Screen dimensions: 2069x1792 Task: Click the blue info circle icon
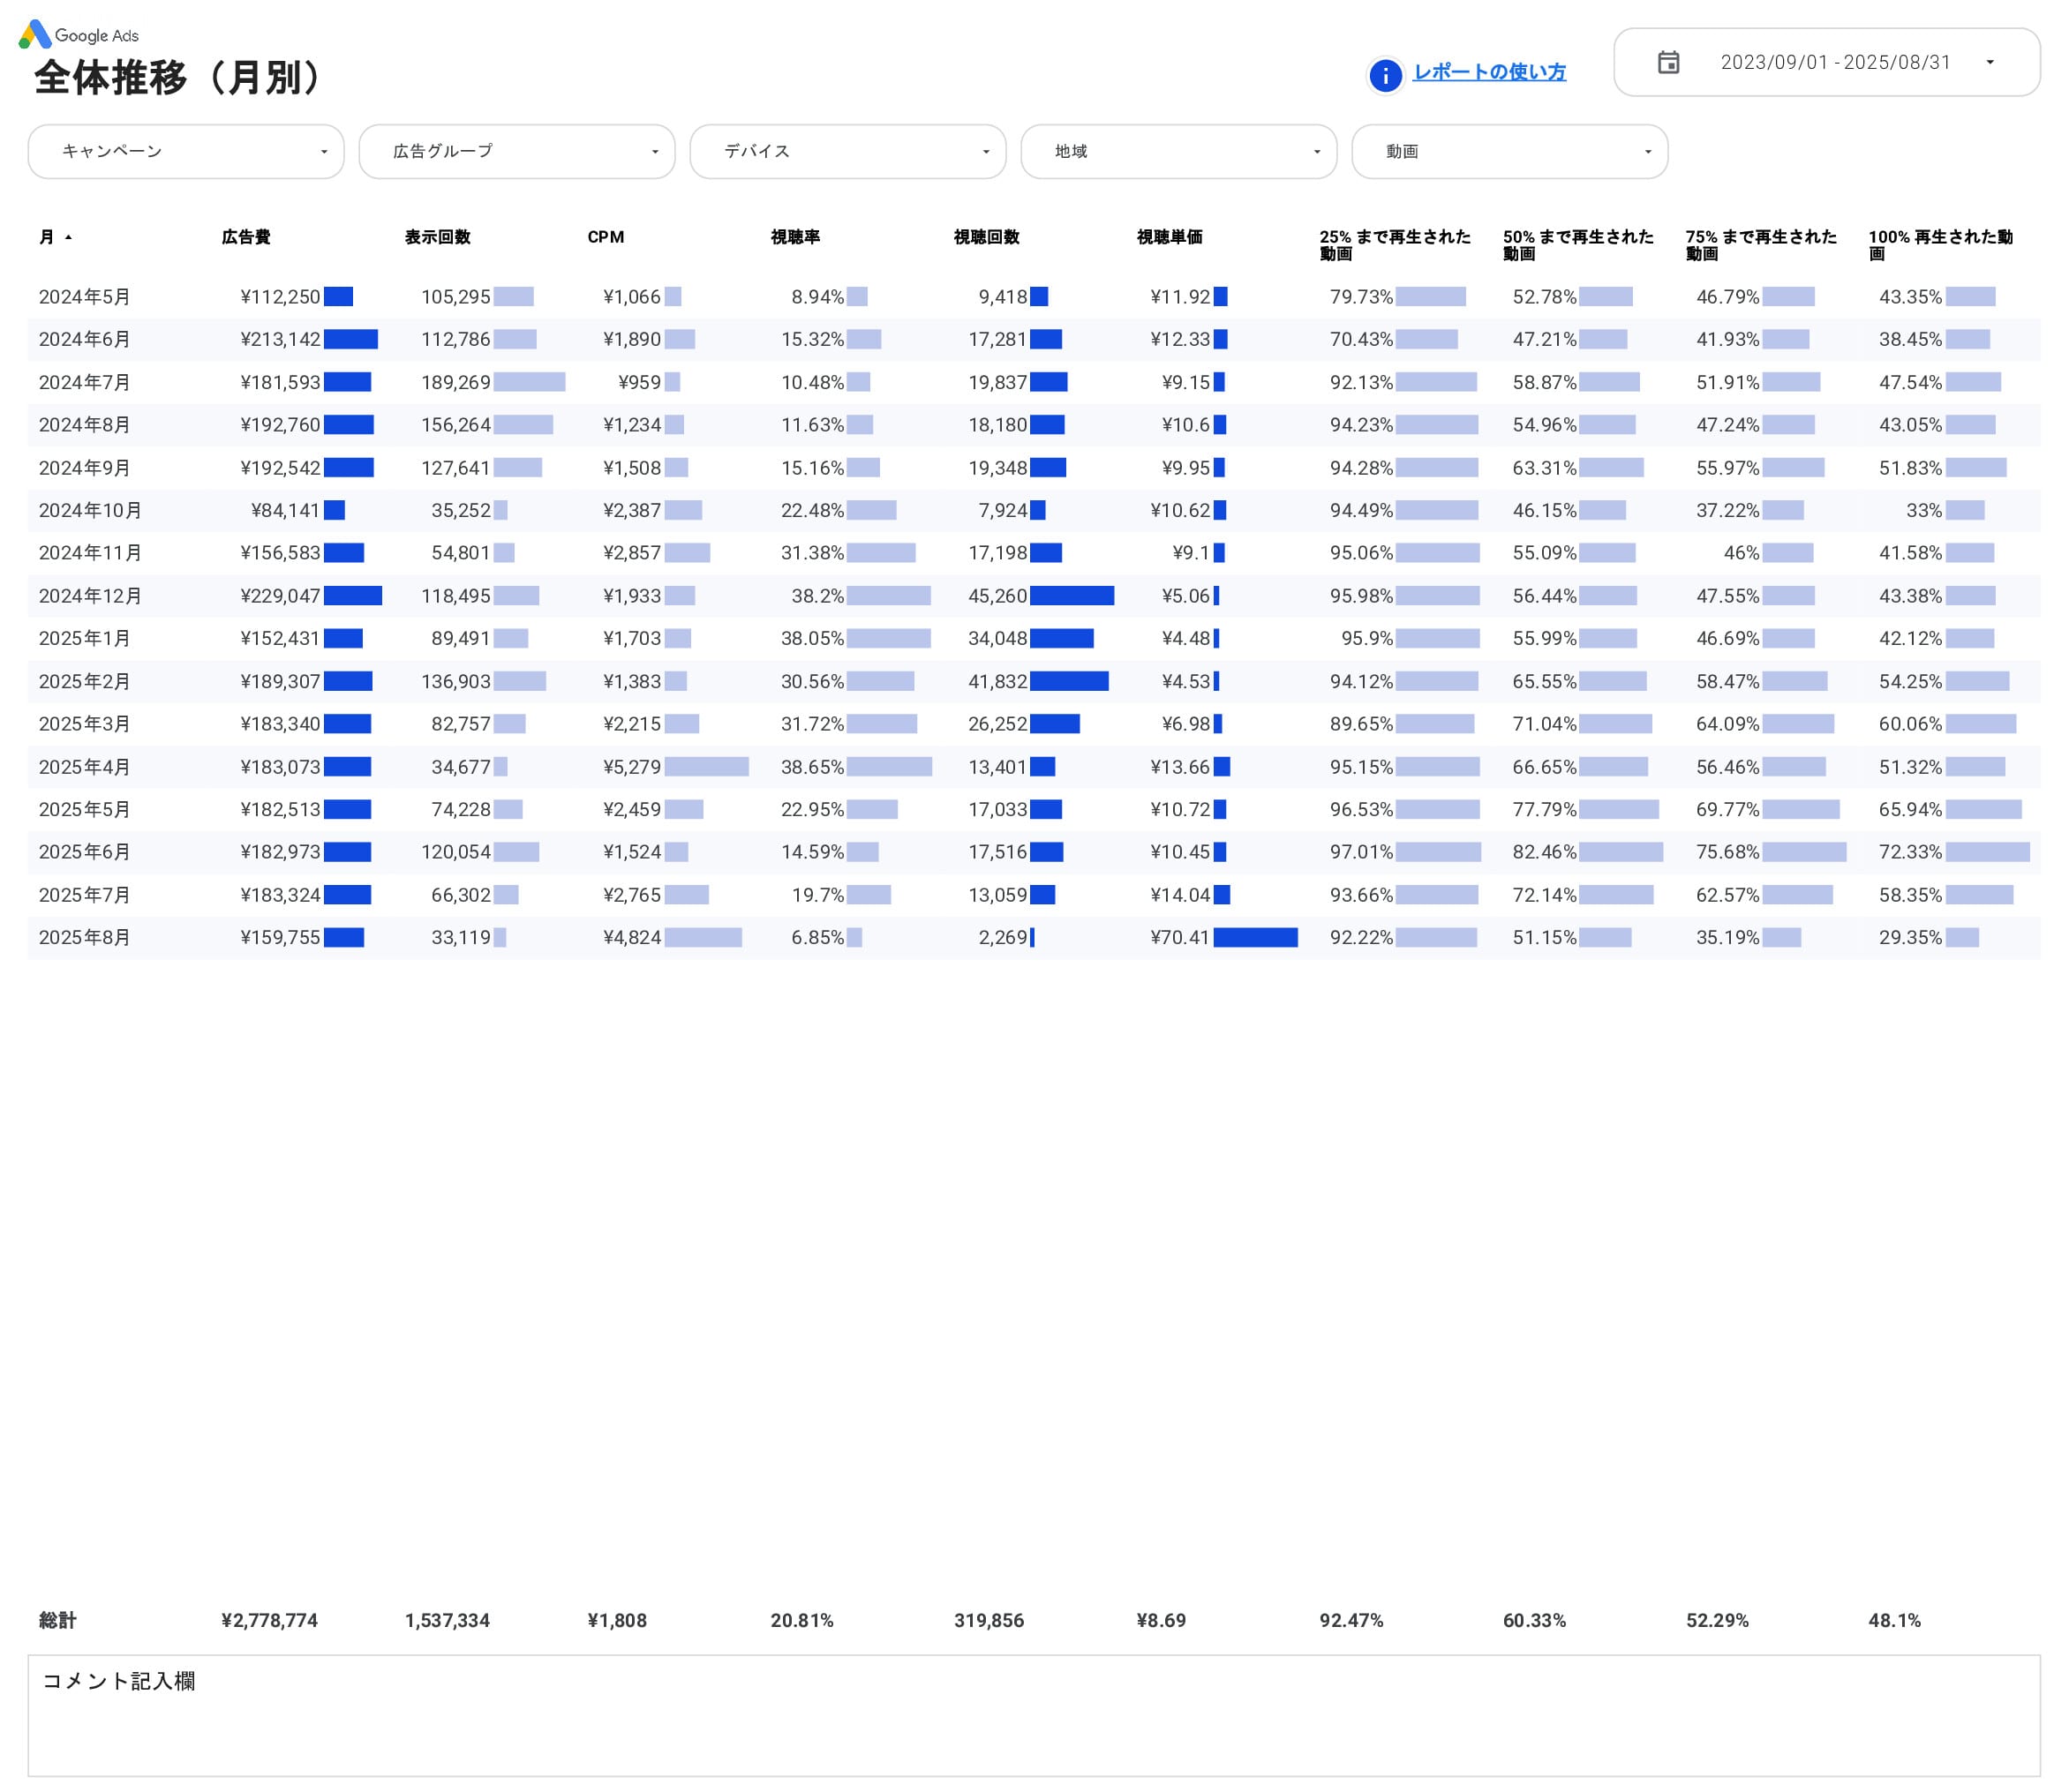coord(1385,75)
